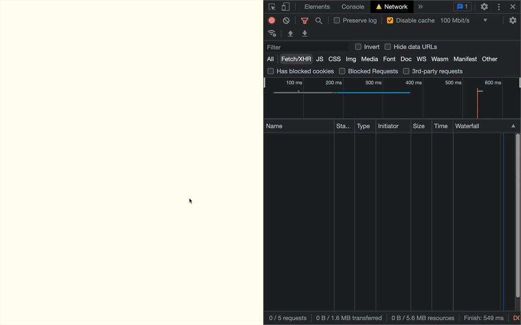Screen dimensions: 521x325
Task: Export HAR file download arrow
Action: click(x=304, y=33)
